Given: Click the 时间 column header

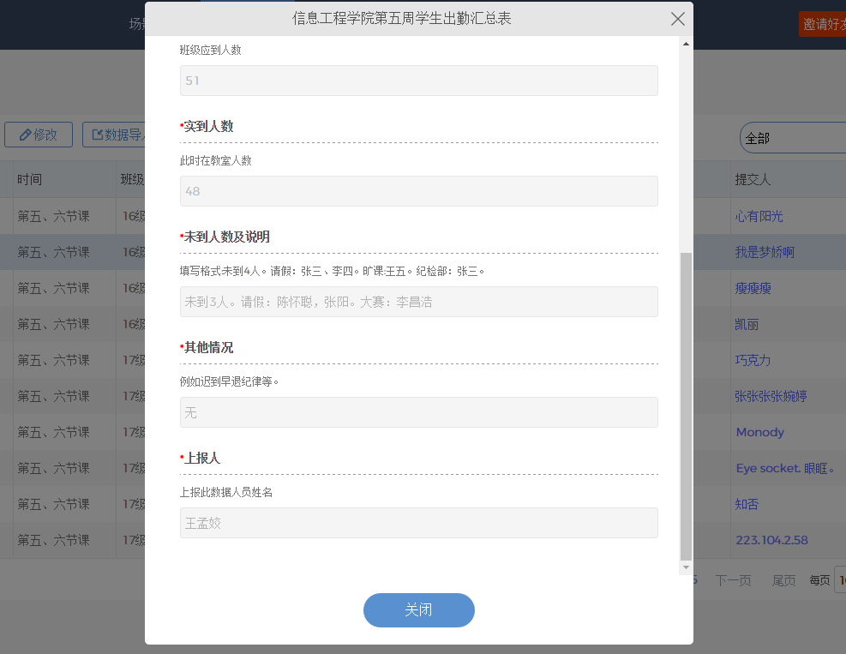Looking at the screenshot, I should [30, 180].
